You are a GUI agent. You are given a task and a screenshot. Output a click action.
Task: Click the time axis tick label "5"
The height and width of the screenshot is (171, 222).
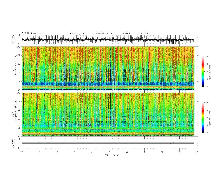pyautogui.click(x=110, y=152)
